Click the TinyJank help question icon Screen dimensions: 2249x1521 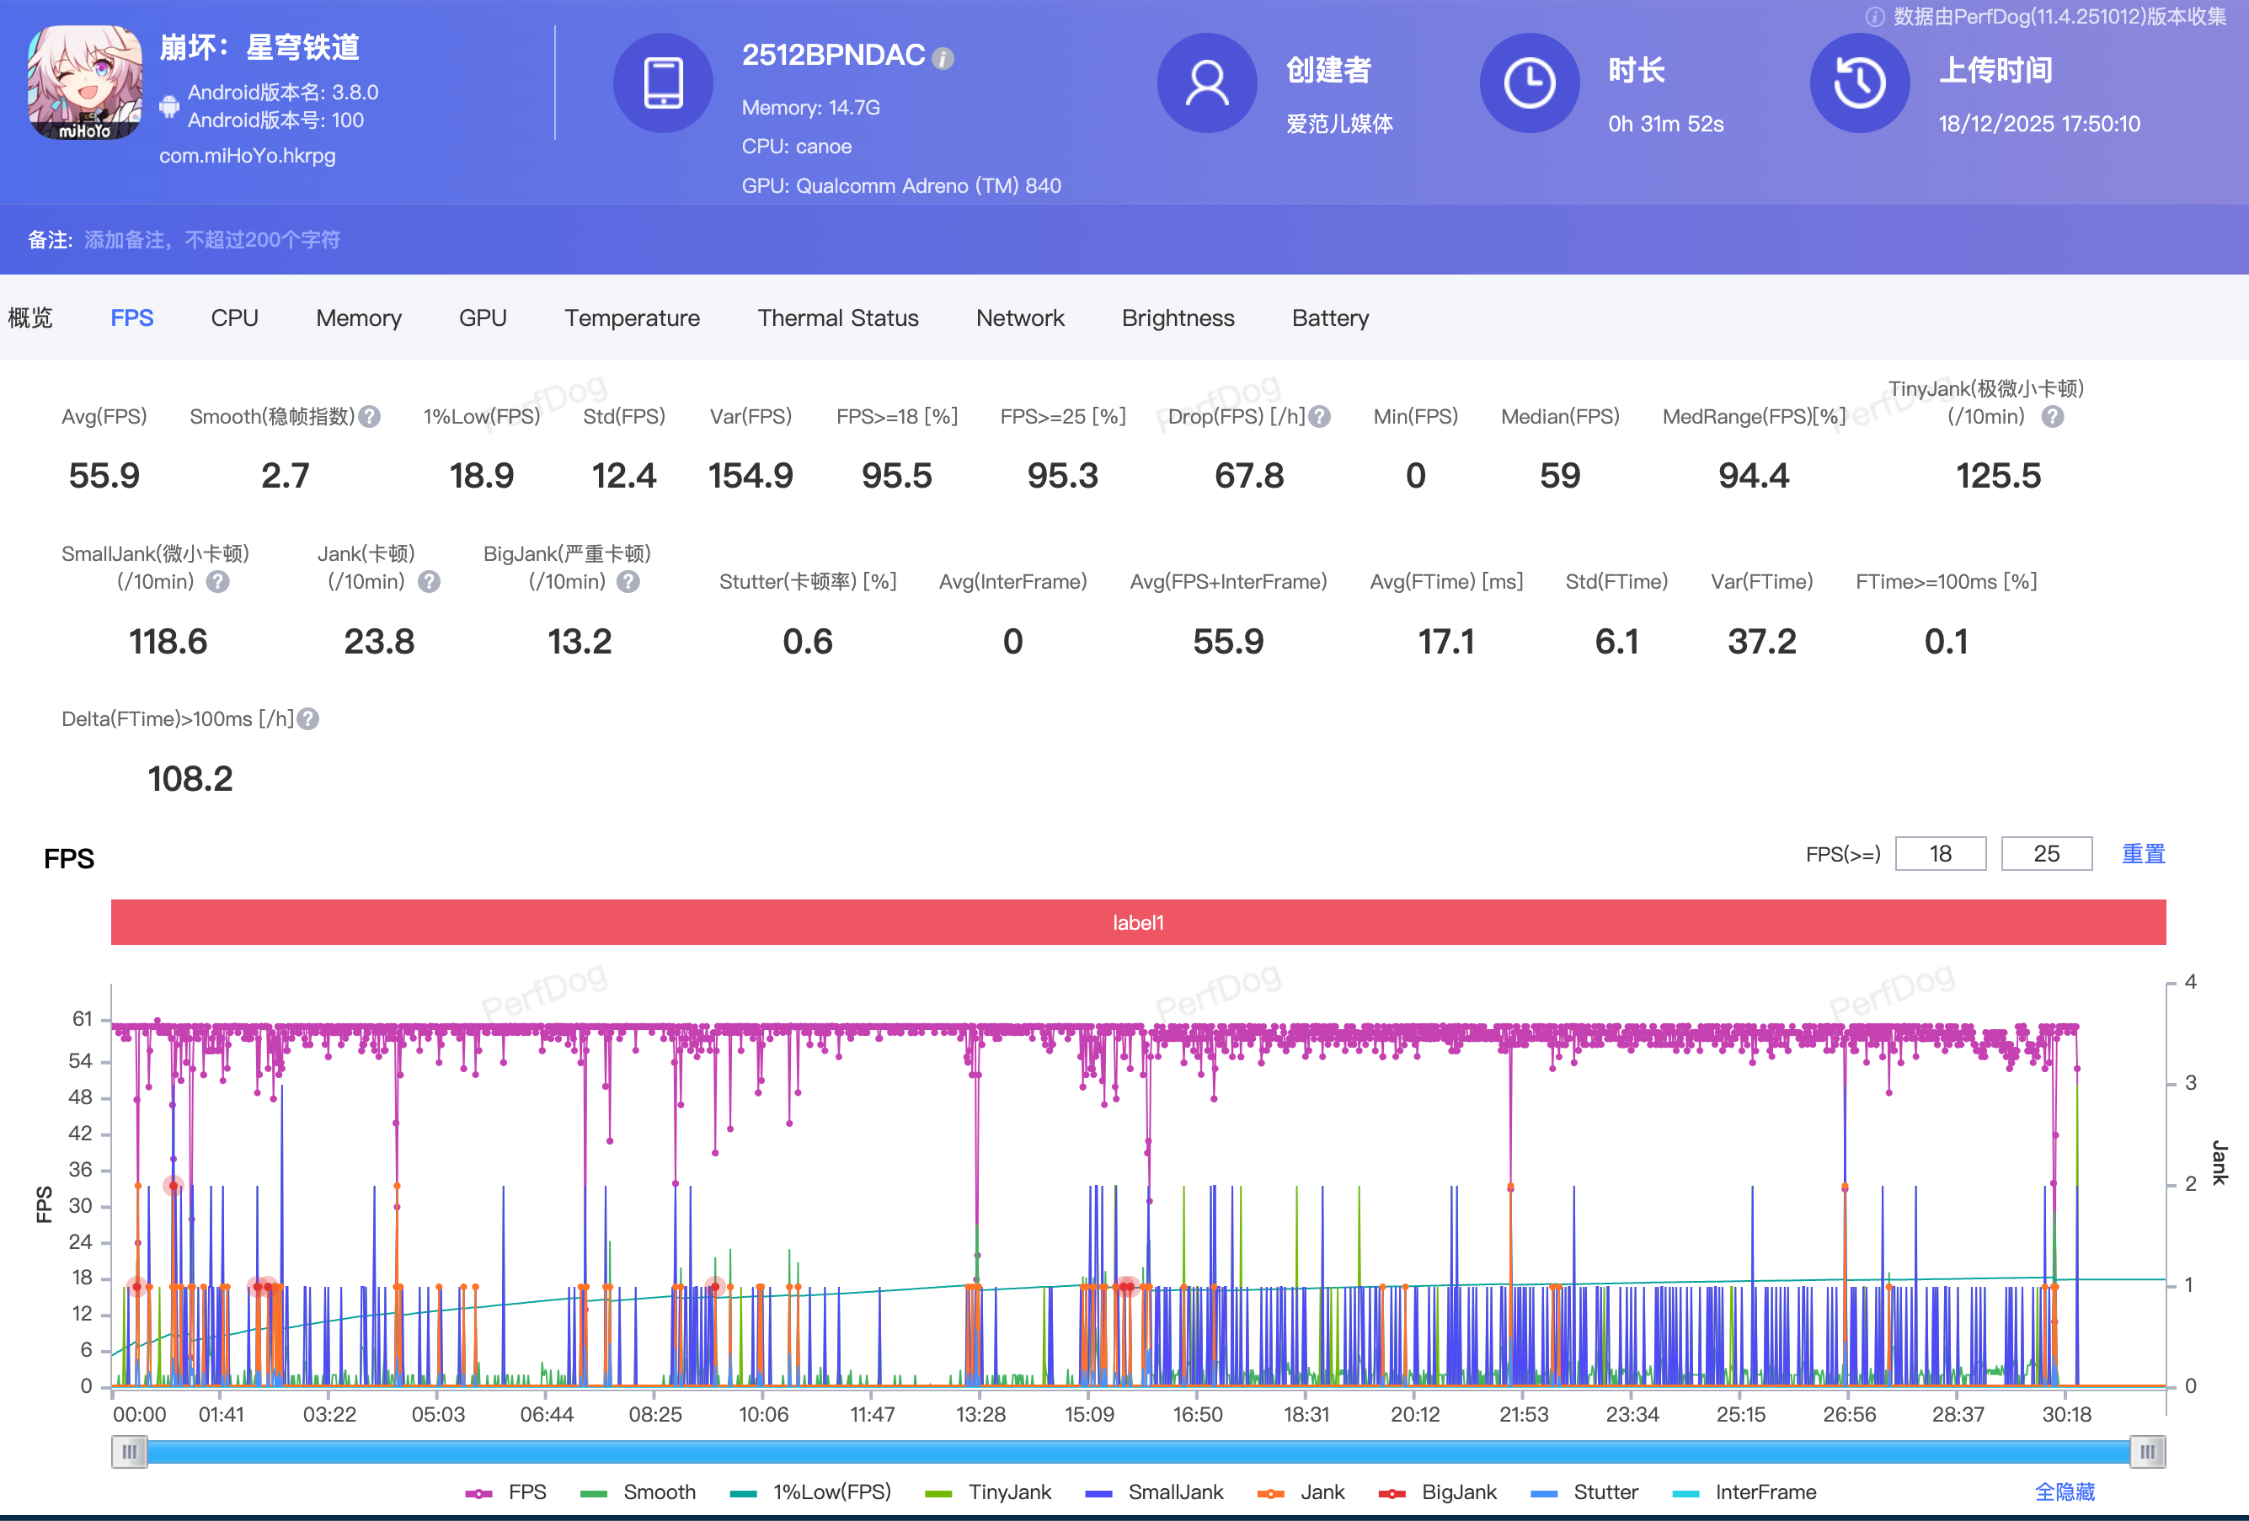[x=2053, y=416]
